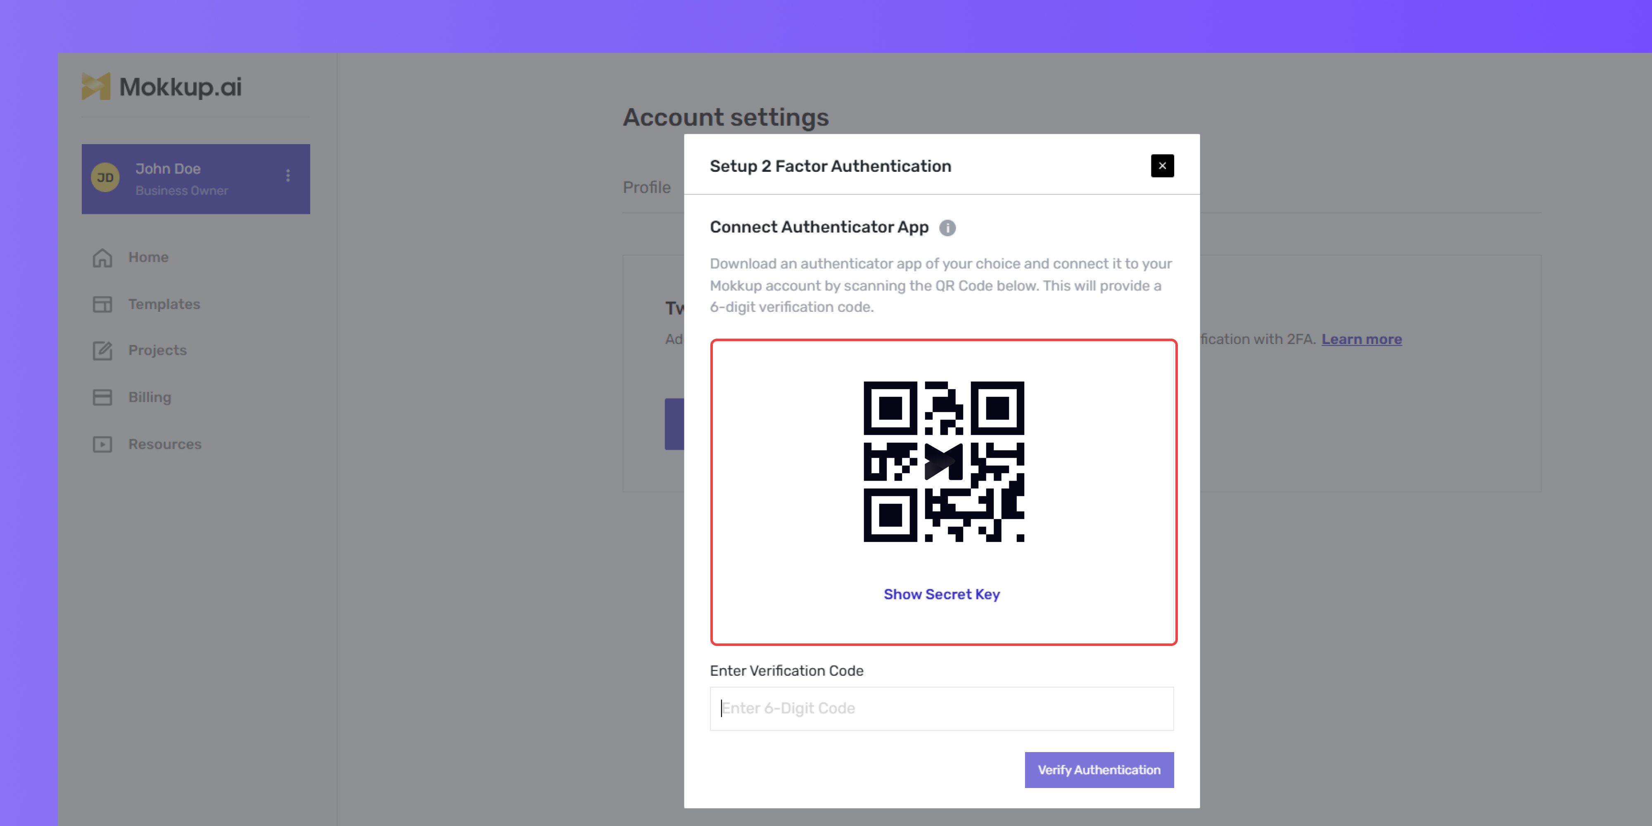The image size is (1652, 826).
Task: Click the John Doe Business Owner card
Action: (x=196, y=179)
